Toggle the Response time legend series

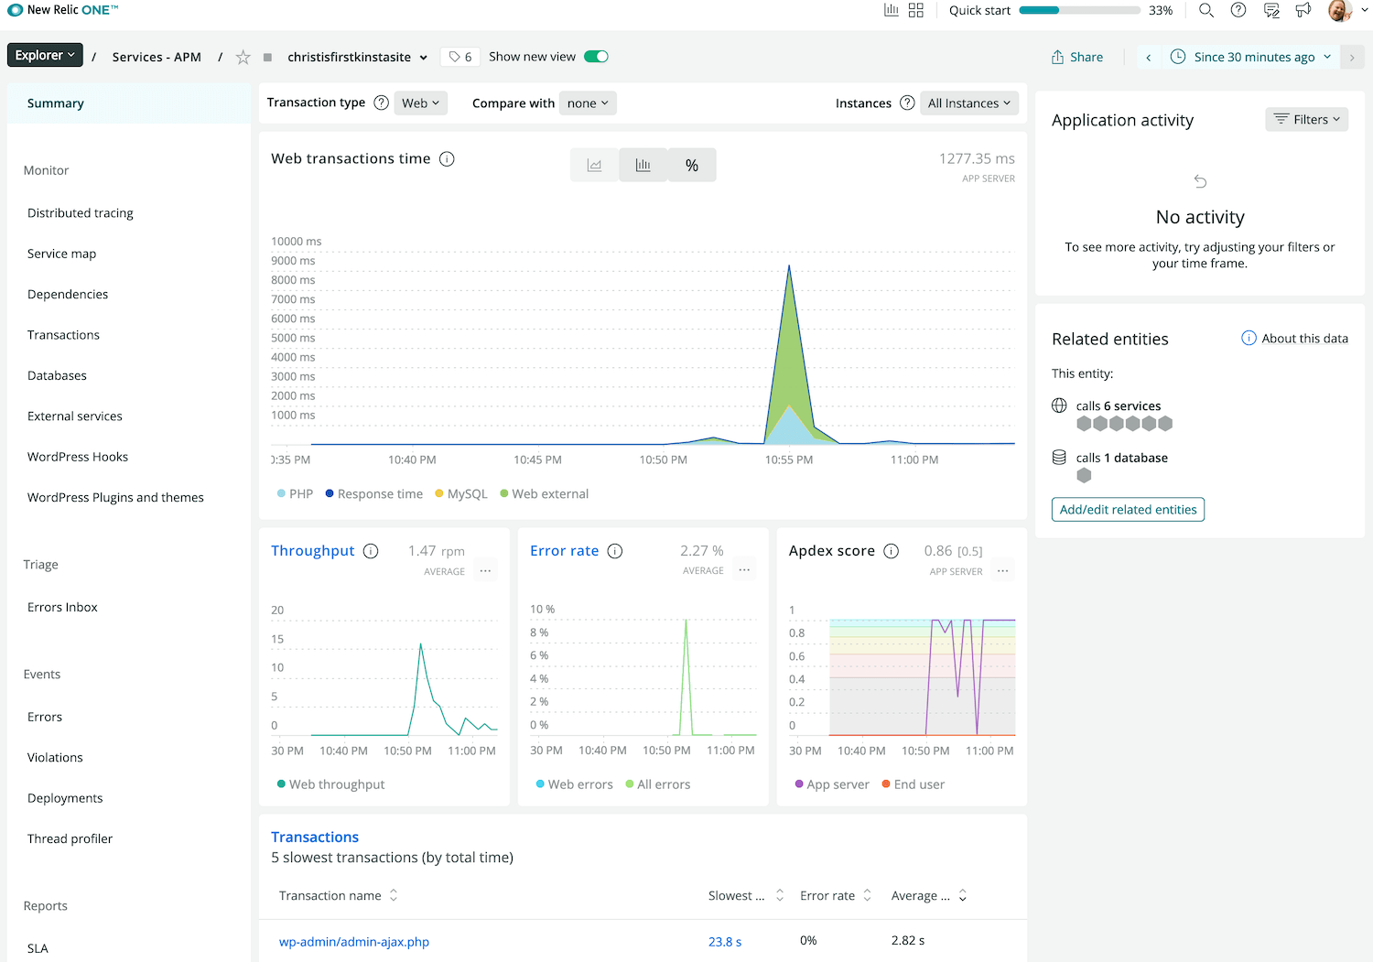[x=374, y=493]
